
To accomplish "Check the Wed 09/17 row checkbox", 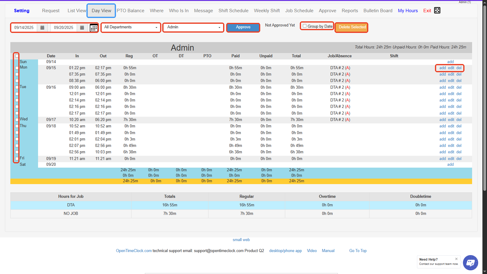I will click(x=17, y=120).
